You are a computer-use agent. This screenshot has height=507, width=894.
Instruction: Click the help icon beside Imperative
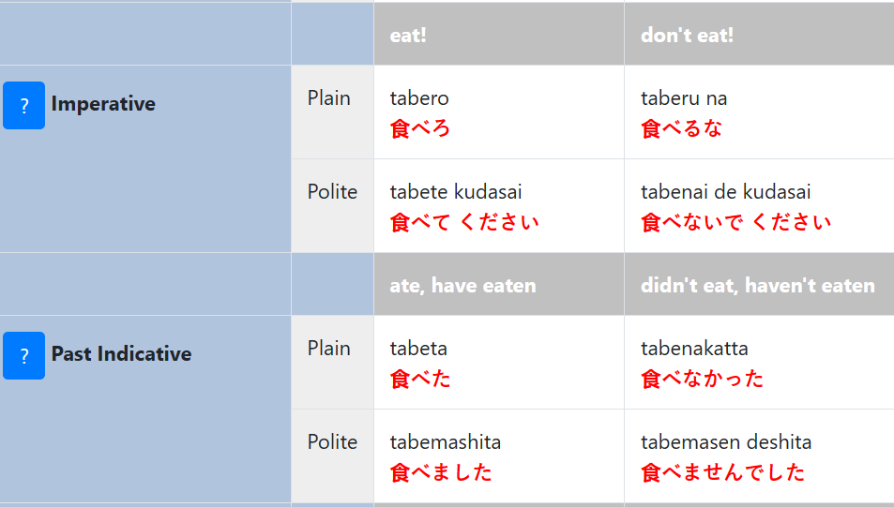(x=23, y=105)
